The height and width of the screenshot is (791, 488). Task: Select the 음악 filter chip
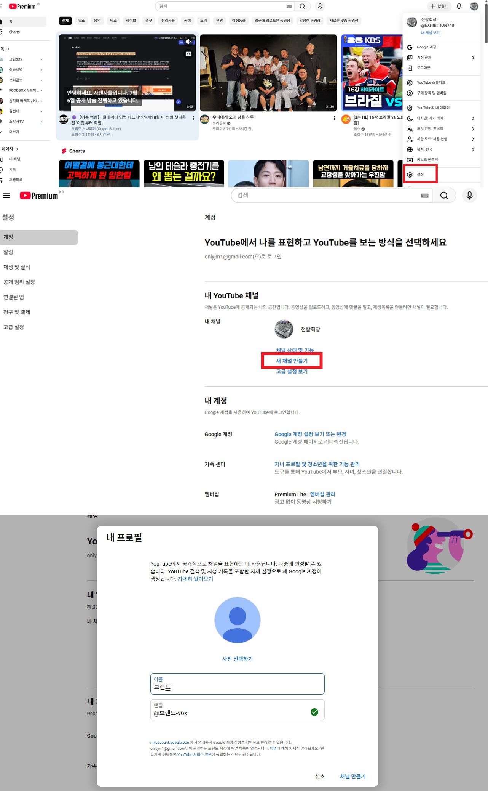pyautogui.click(x=97, y=21)
